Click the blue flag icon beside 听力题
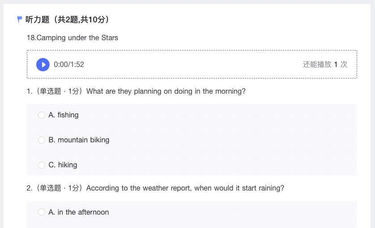The height and width of the screenshot is (228, 375). tap(20, 19)
